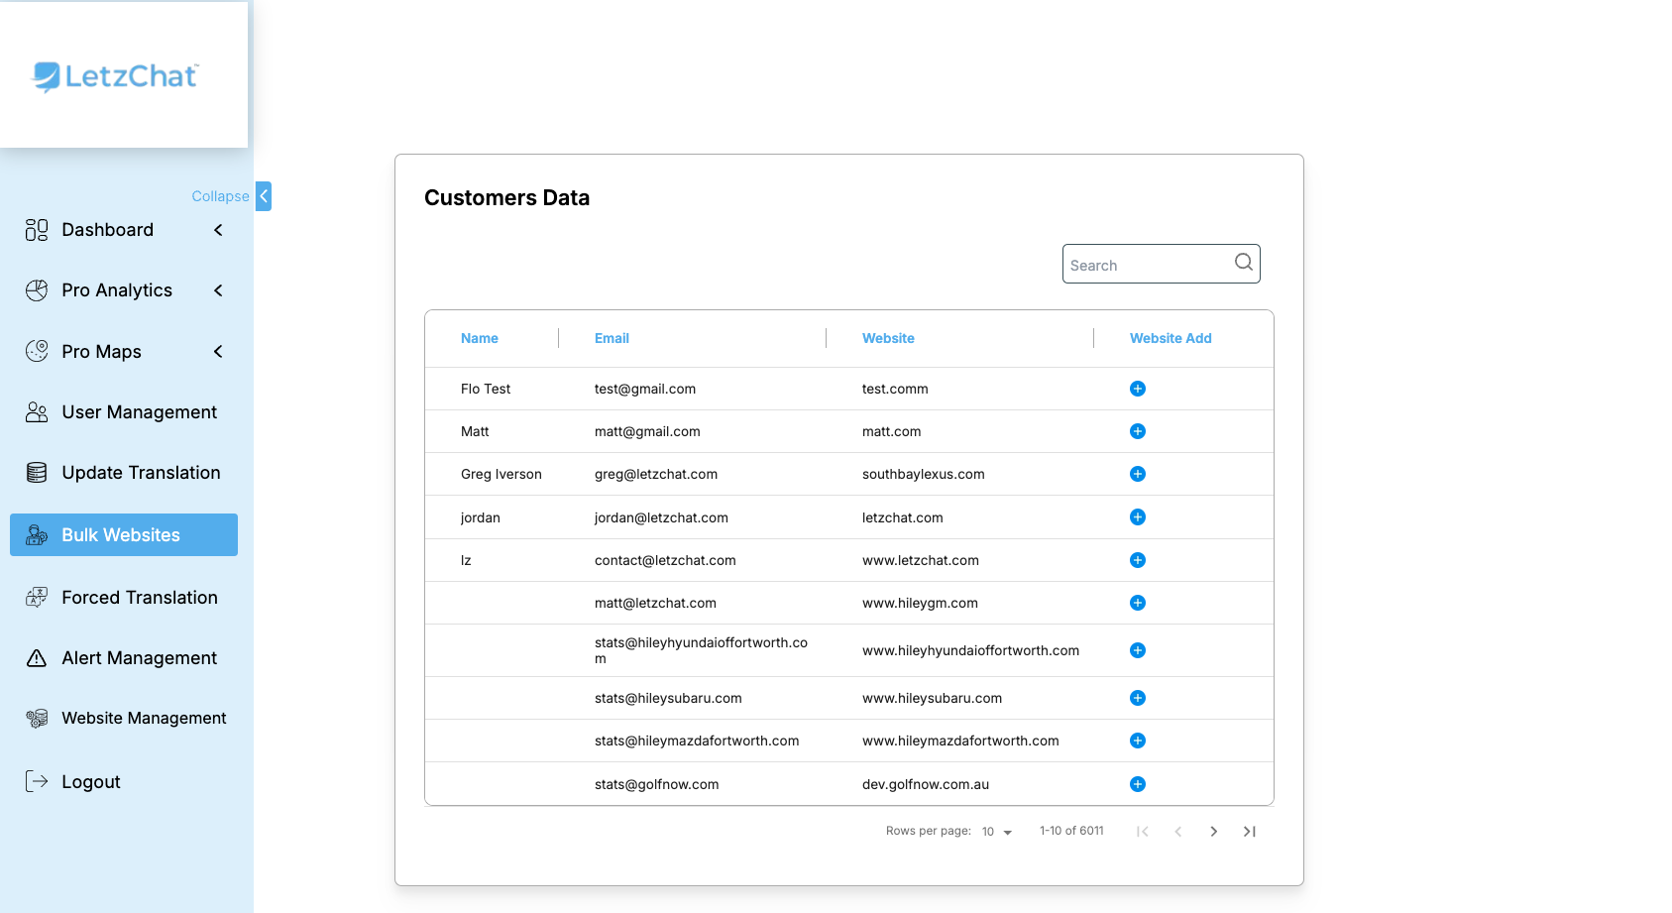The height and width of the screenshot is (913, 1672).
Task: Collapse the sidebar menu
Action: [x=263, y=196]
